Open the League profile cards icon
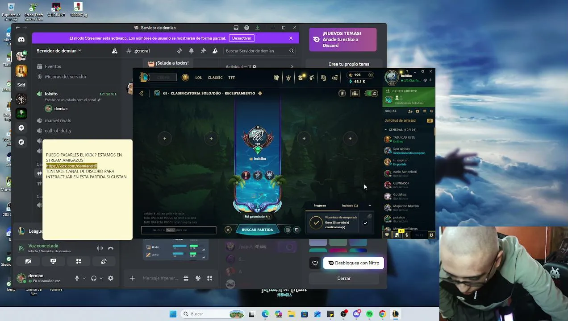The image size is (568, 321). click(276, 78)
